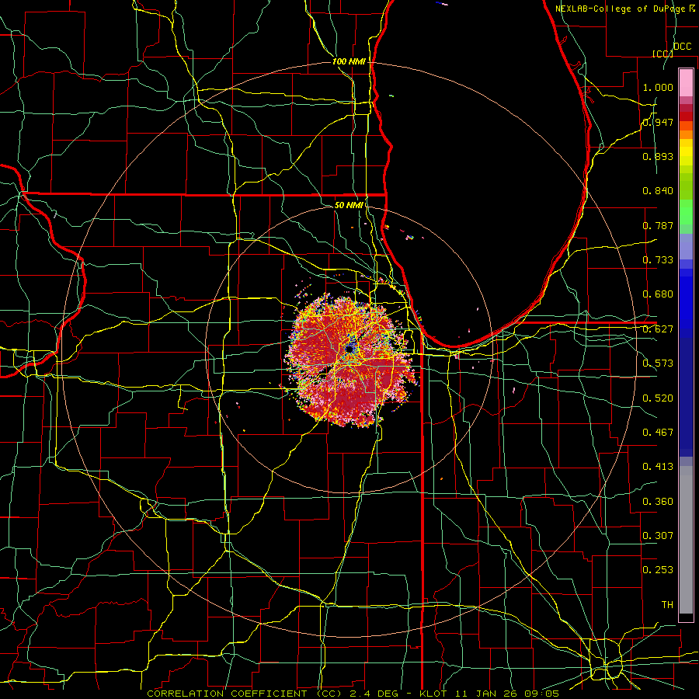This screenshot has height=699, width=699.
Task: Click the 0.467 scale value
Action: coord(658,433)
